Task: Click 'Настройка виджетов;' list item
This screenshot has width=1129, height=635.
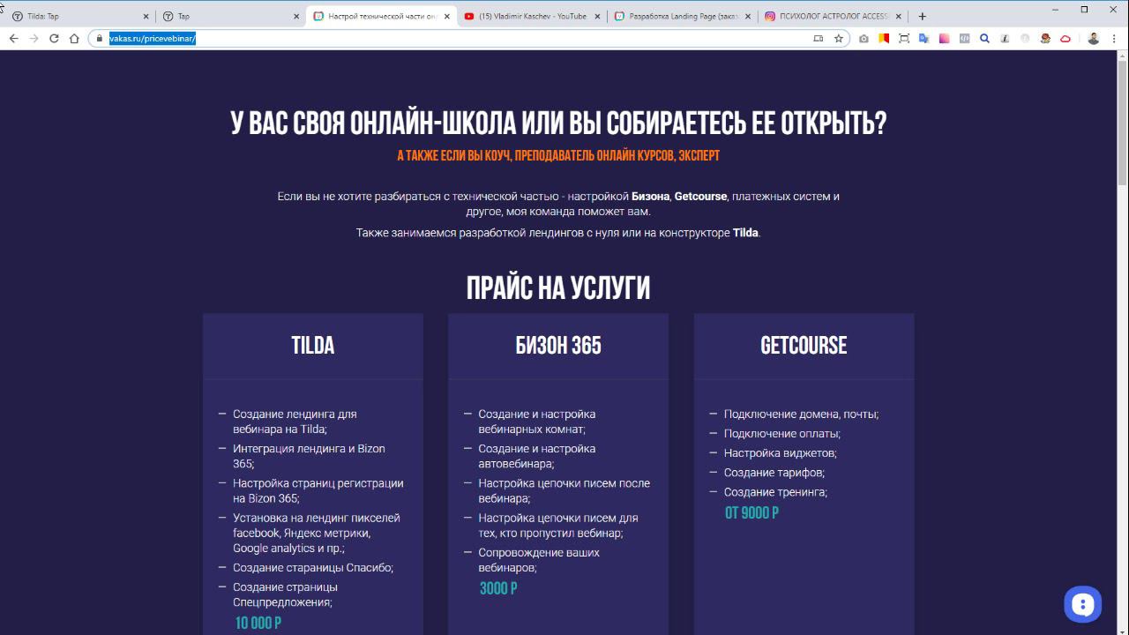Action: pyautogui.click(x=781, y=453)
